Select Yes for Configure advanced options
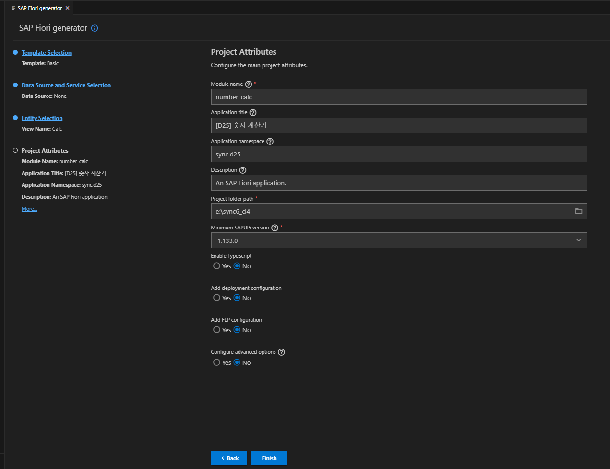Screen dimensions: 610x469 click(x=217, y=362)
